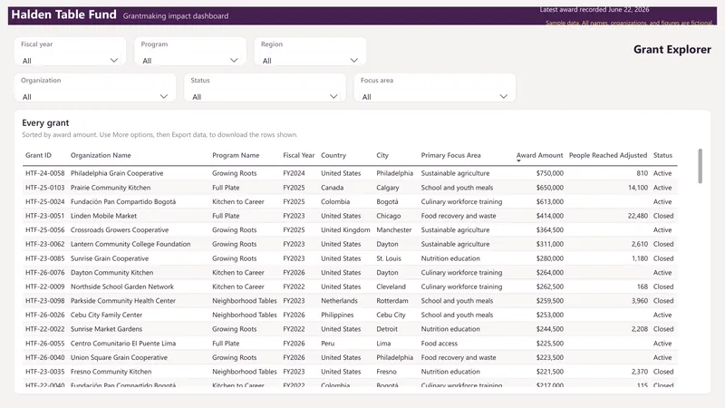Click Northside School Garden Network cell
The image size is (725, 408).
click(122, 287)
